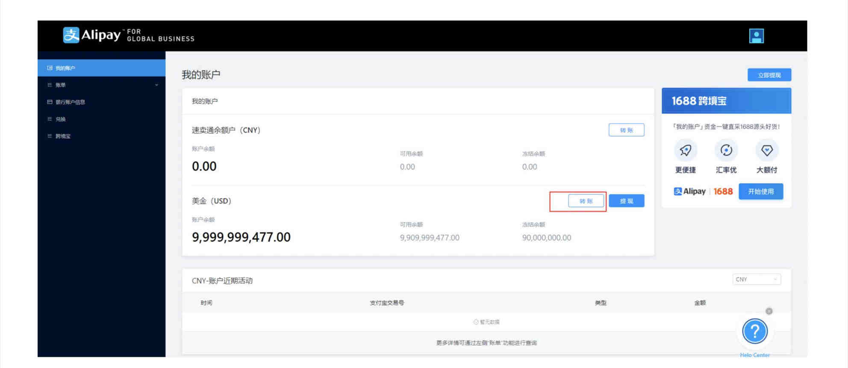Expand the 账单 sidebar menu chevron
This screenshot has height=368, width=848.
(x=156, y=85)
